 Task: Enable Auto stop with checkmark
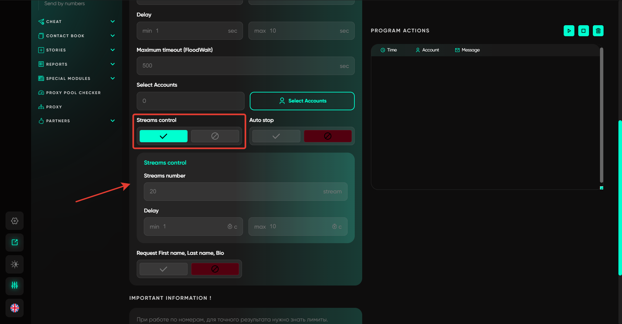coord(276,136)
